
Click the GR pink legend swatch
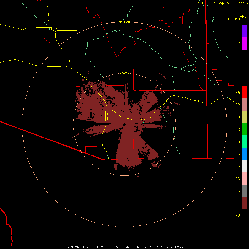[x=244, y=105]
